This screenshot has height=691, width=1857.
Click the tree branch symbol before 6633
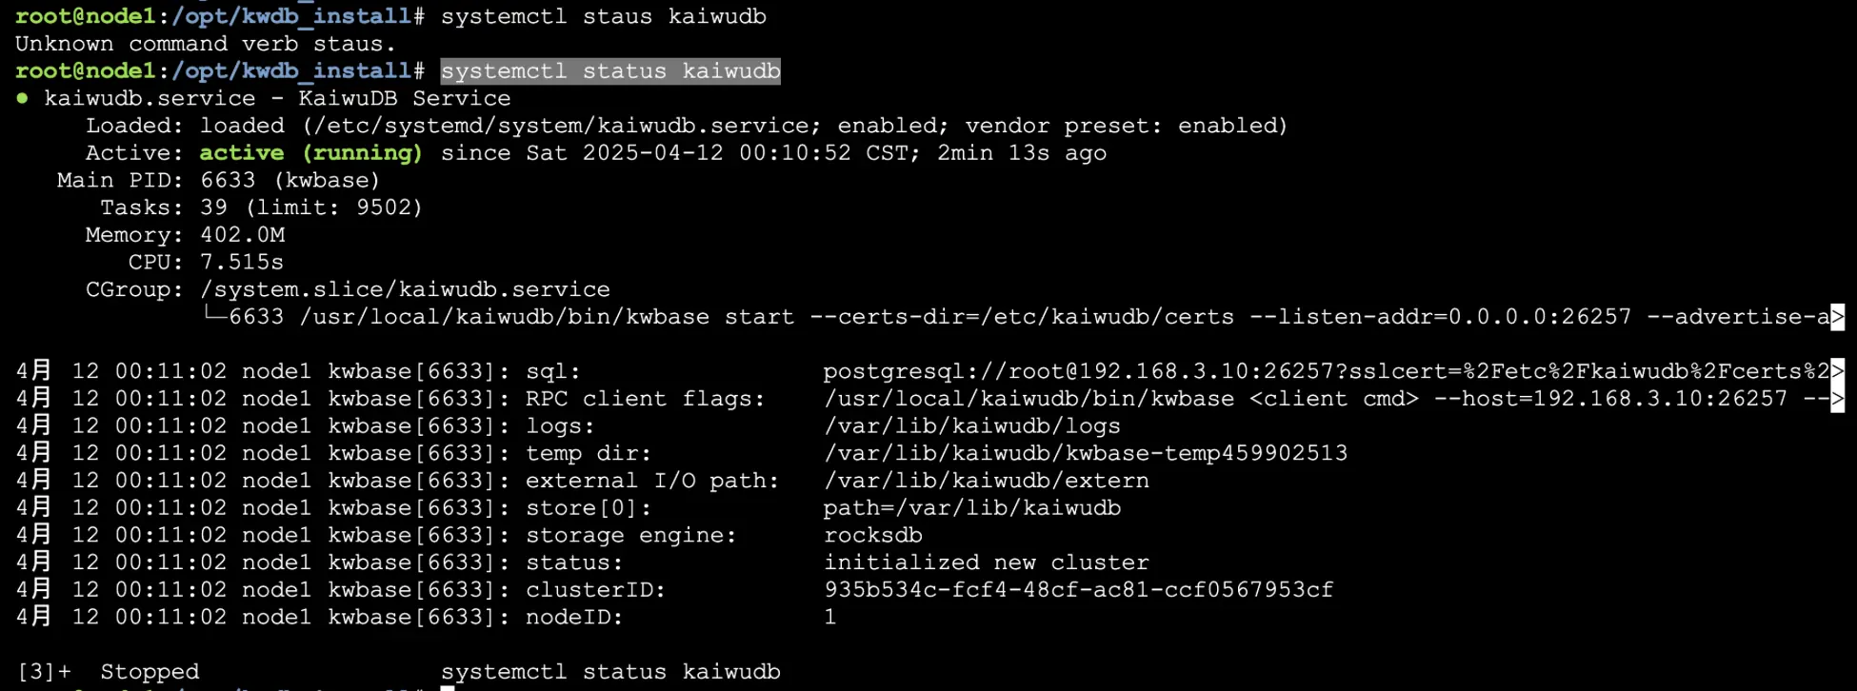[214, 315]
